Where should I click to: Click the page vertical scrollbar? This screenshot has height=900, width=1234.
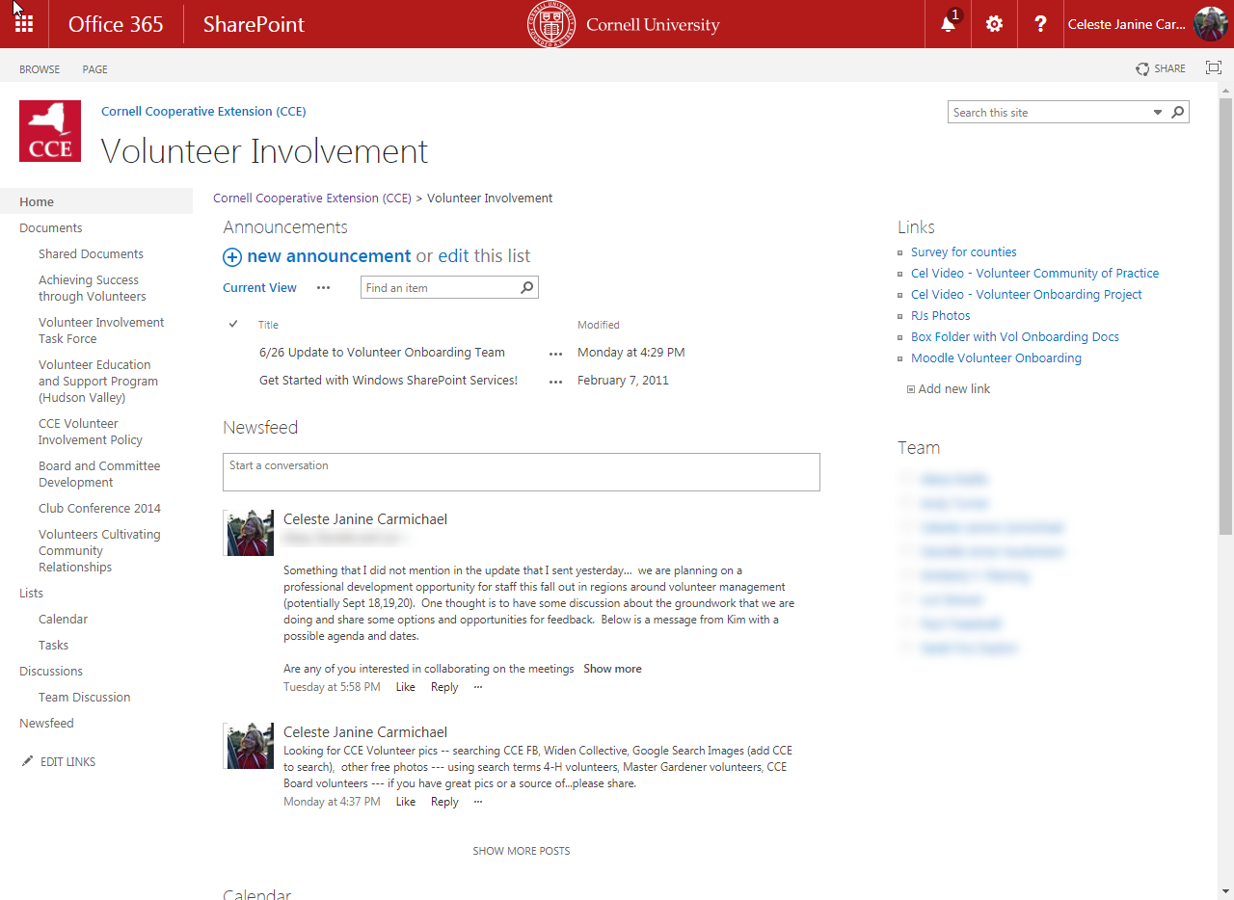click(x=1225, y=318)
